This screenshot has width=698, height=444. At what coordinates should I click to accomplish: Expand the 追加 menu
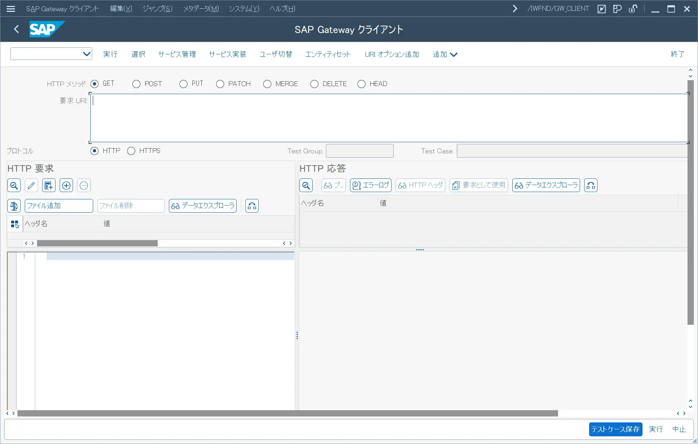coord(445,54)
